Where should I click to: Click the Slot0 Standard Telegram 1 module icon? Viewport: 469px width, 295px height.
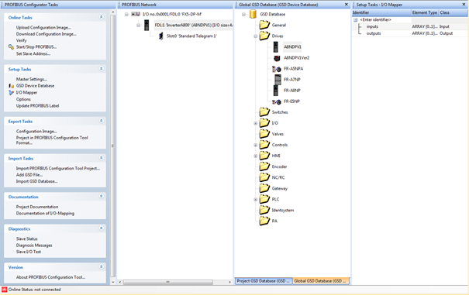pos(161,36)
